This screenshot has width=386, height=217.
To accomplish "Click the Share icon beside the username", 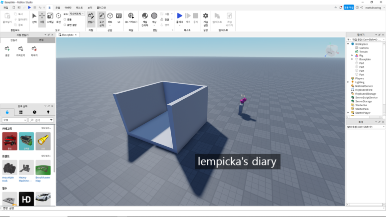I will [362, 7].
